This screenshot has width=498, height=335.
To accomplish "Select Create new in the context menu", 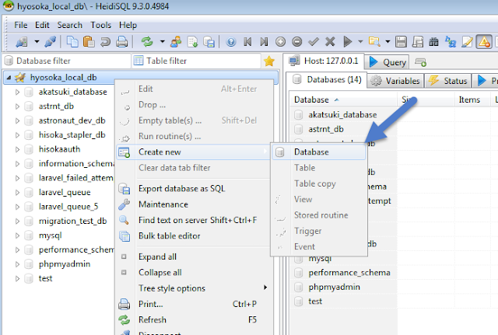I will [194, 152].
